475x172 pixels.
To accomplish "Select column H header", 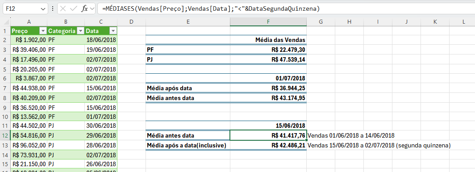I will [x=349, y=21].
